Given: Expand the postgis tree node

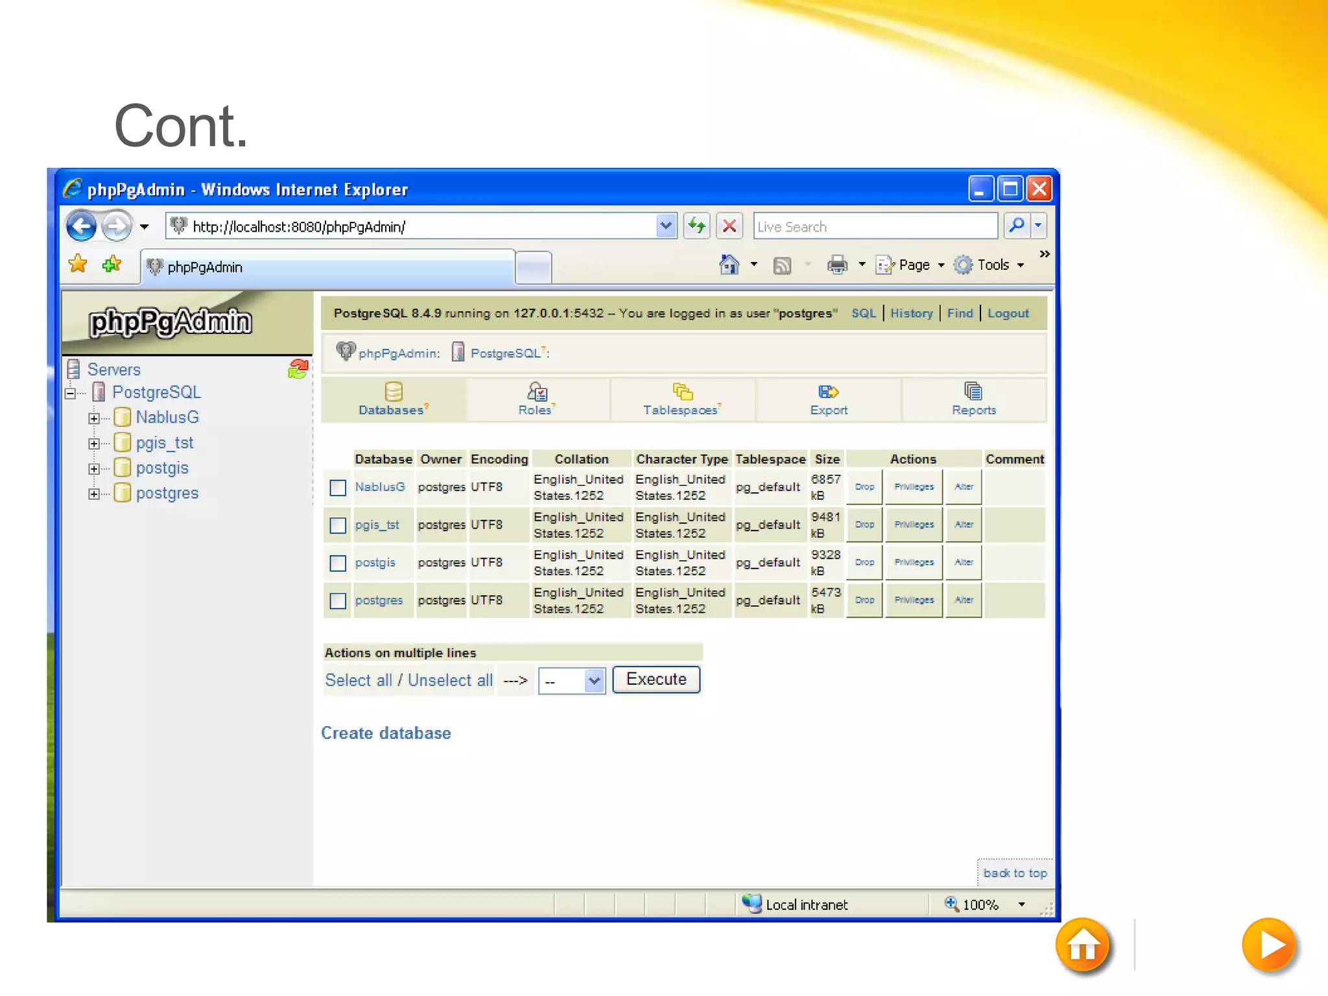Looking at the screenshot, I should pyautogui.click(x=94, y=469).
